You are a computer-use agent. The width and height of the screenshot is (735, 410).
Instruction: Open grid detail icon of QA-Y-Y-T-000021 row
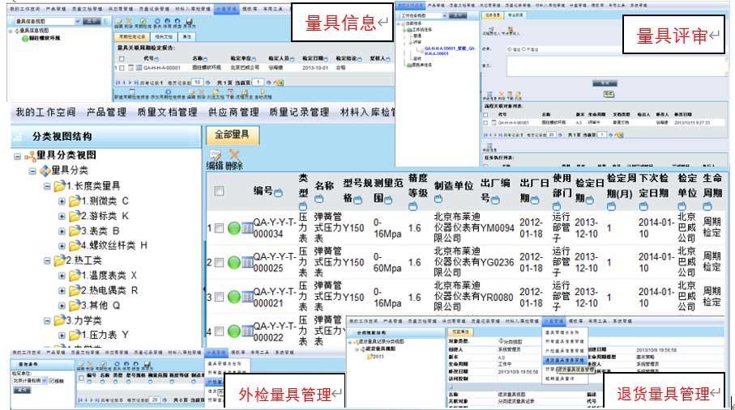pos(247,298)
